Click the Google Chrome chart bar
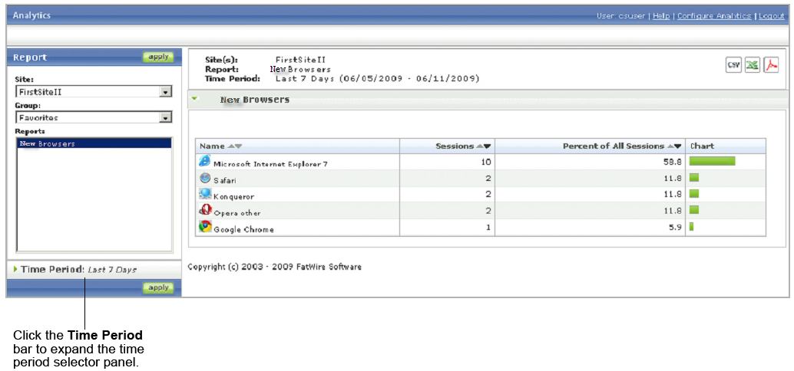 pyautogui.click(x=691, y=226)
